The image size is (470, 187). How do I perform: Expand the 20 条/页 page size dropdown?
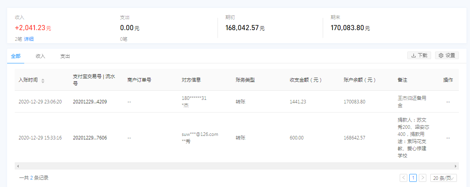pyautogui.click(x=443, y=178)
